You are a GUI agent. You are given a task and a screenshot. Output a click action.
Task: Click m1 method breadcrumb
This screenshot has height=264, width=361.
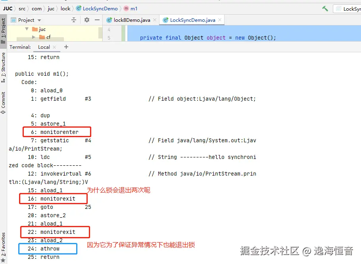click(x=131, y=8)
